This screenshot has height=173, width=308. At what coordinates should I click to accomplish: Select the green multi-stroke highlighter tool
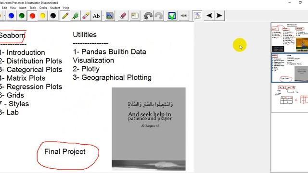pos(76,16)
